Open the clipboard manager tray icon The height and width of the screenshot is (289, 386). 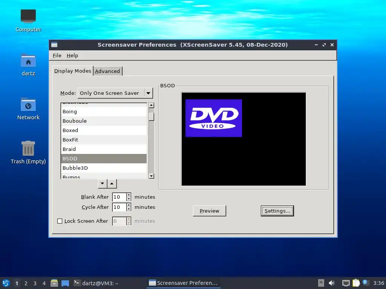[x=356, y=283]
